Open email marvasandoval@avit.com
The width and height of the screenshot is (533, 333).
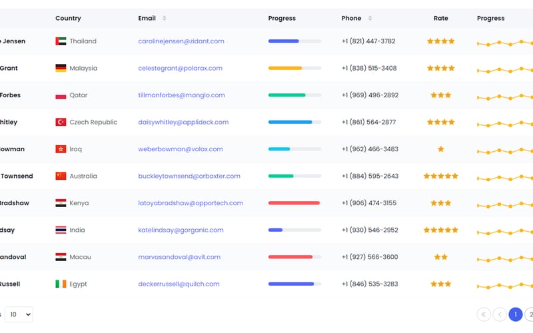pos(179,257)
